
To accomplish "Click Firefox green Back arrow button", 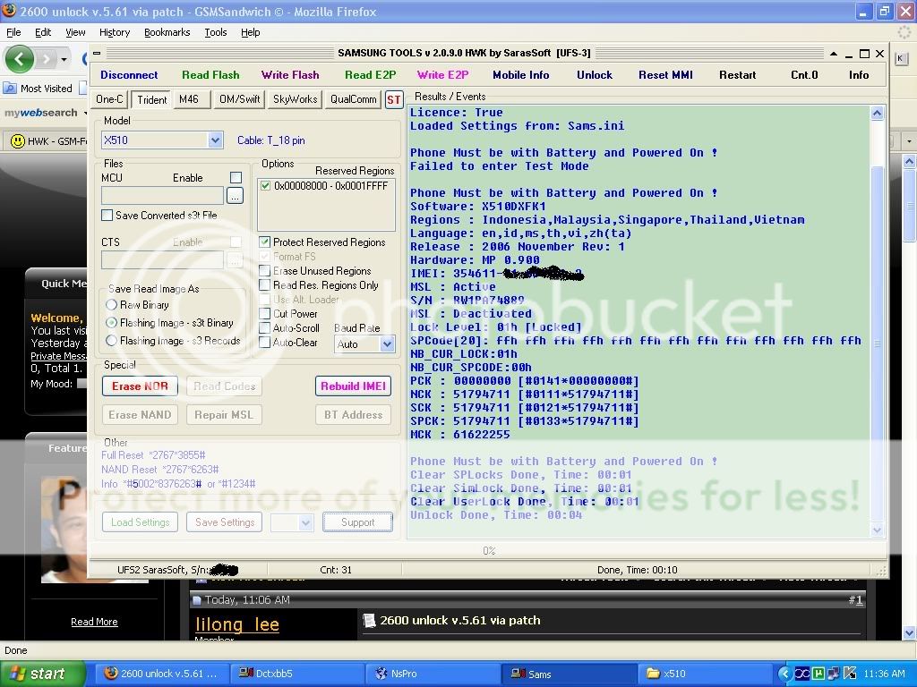I will [20, 59].
